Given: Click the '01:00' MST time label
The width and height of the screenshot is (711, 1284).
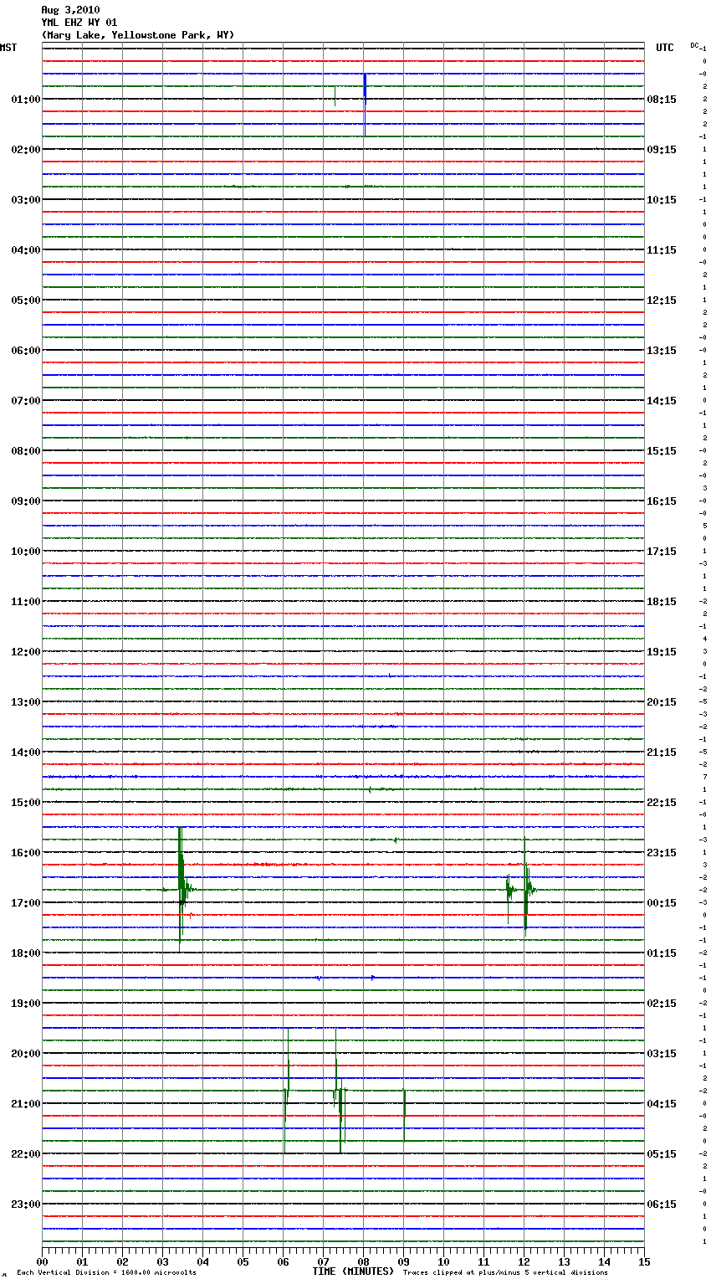Looking at the screenshot, I should coord(26,100).
